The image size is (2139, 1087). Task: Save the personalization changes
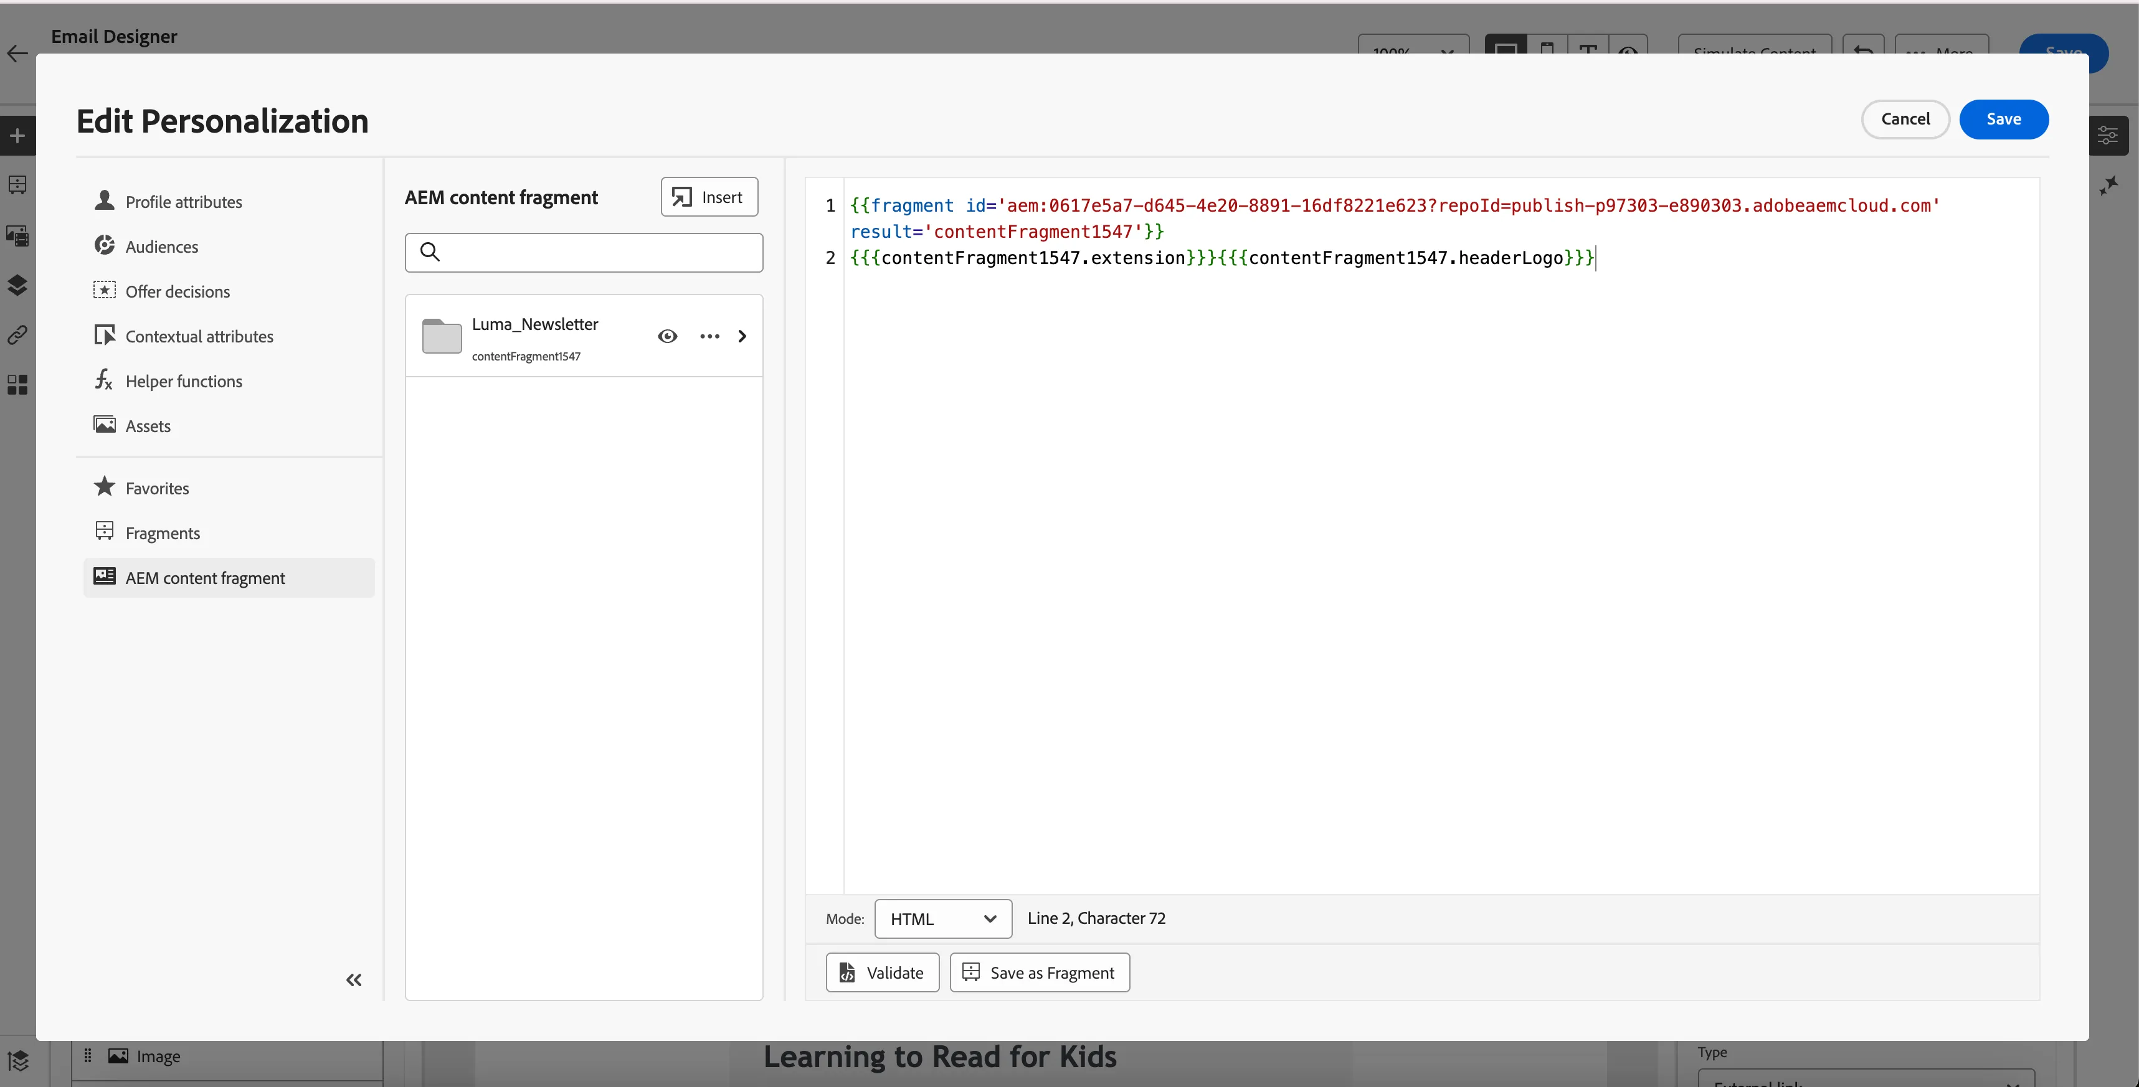tap(2004, 119)
